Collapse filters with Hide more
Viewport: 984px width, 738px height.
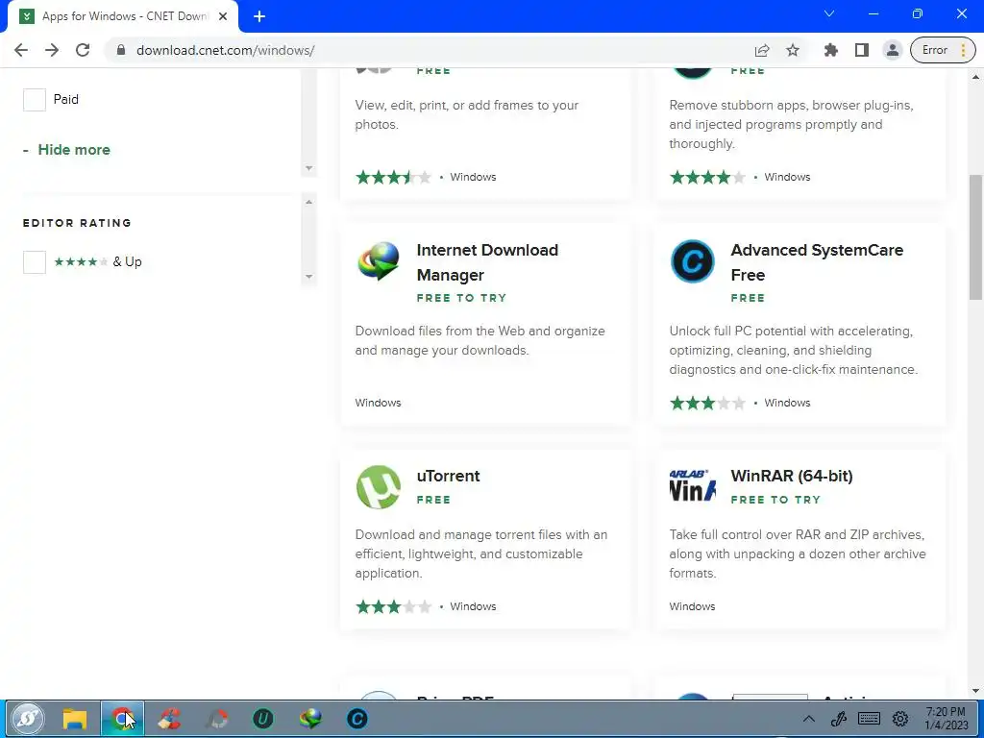(66, 149)
